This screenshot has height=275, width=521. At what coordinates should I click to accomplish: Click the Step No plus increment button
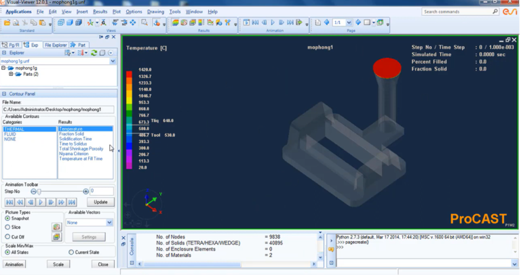point(85,192)
